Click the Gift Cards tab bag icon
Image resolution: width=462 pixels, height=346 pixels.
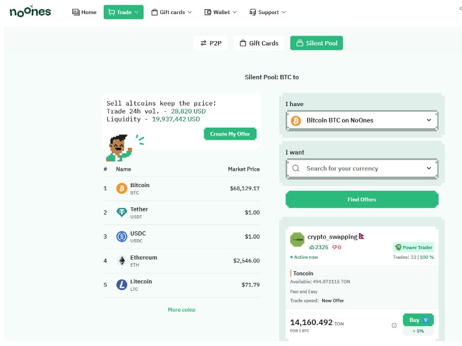[243, 43]
